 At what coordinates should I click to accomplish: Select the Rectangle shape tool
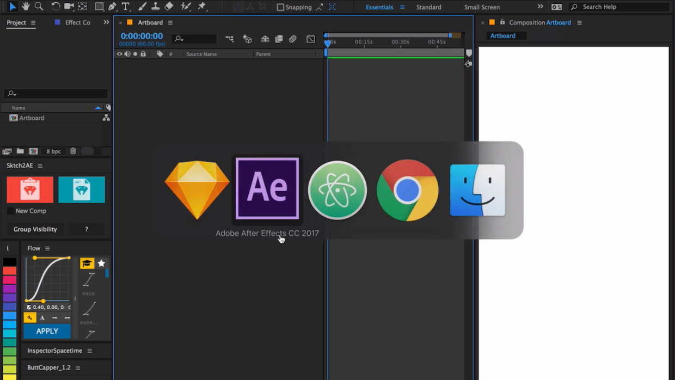point(99,7)
